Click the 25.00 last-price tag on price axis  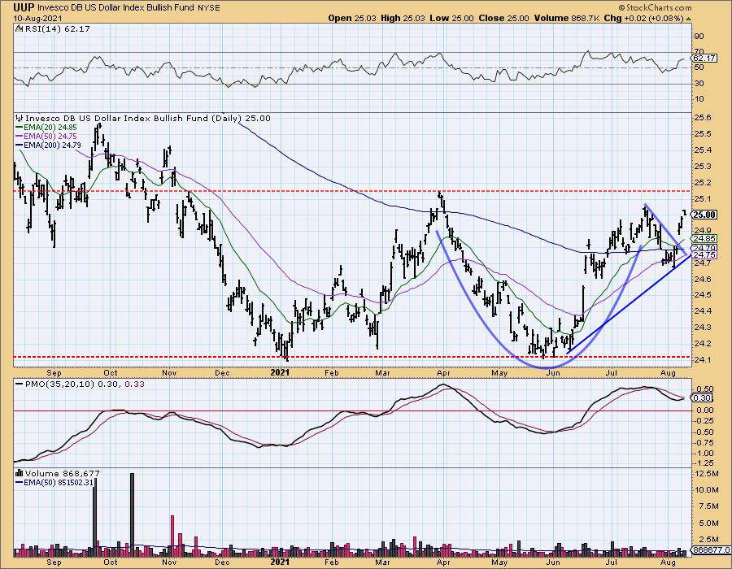[705, 215]
